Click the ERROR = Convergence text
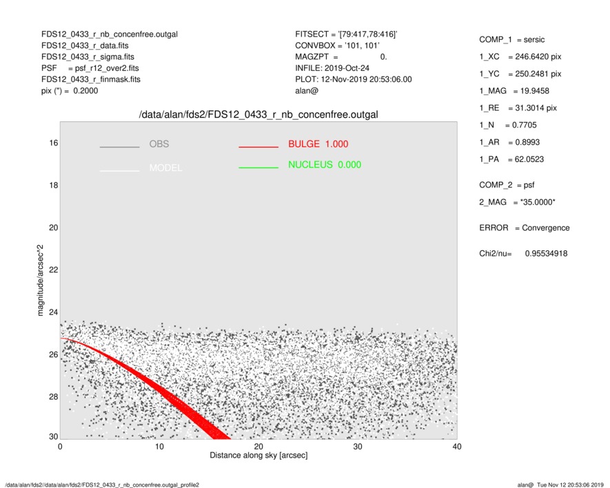Image resolution: width=610 pixels, height=488 pixels. [524, 228]
